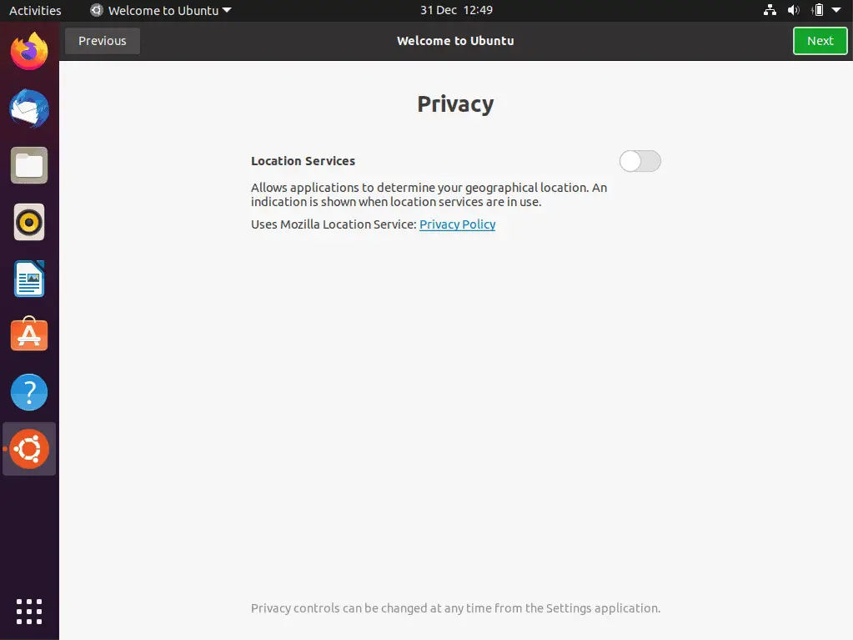The width and height of the screenshot is (853, 640).
Task: Launch Thunderbird Mail from the dock
Action: [x=29, y=108]
